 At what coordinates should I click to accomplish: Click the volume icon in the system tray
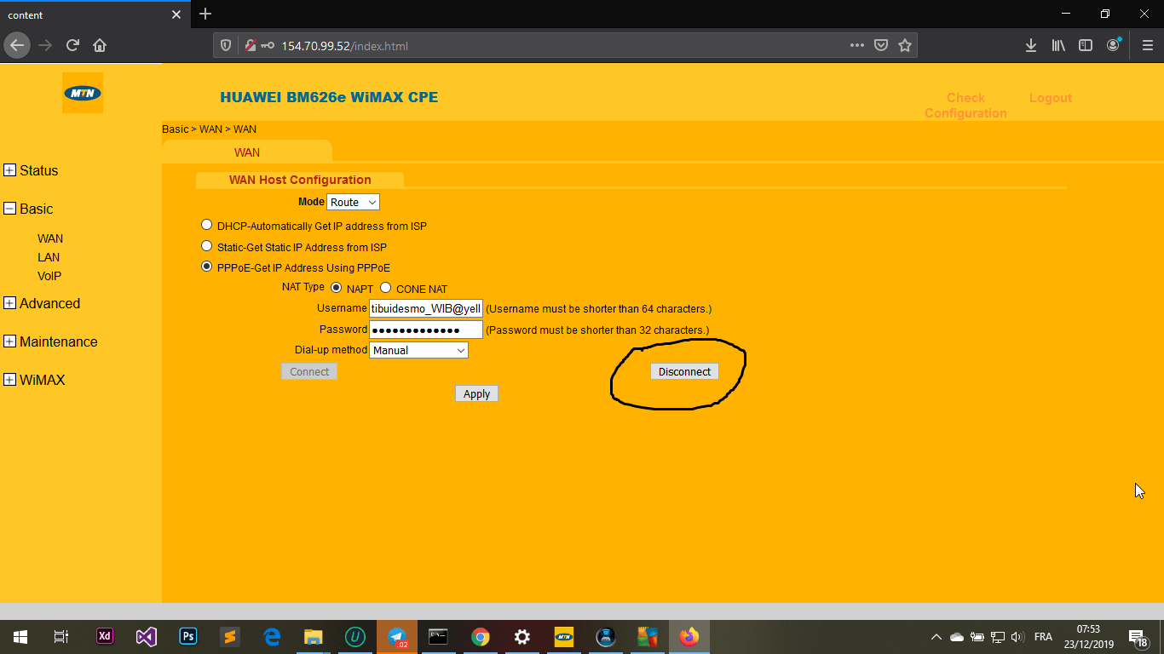1017,637
